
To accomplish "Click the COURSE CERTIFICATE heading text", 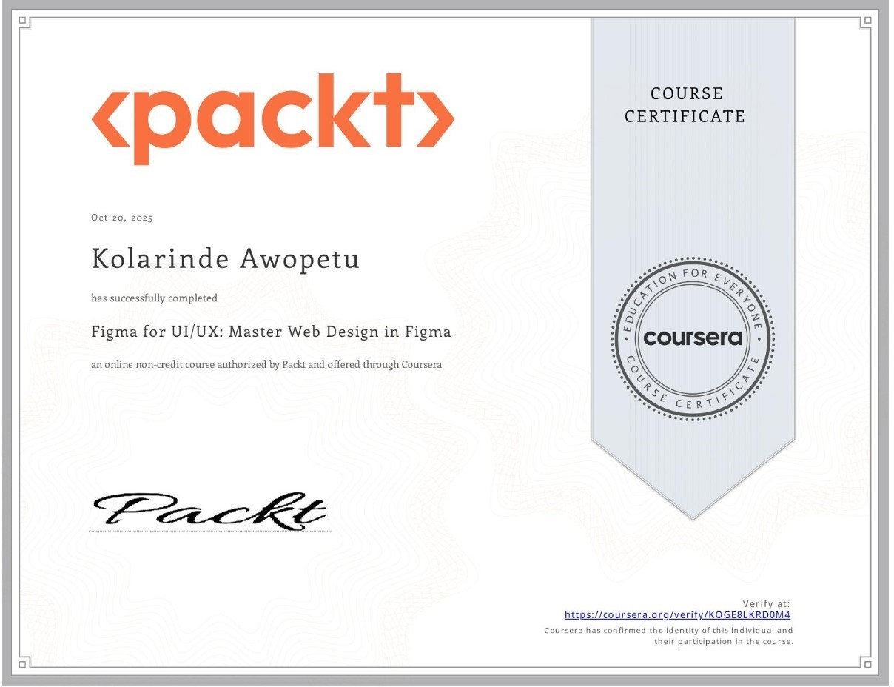I will [x=685, y=105].
